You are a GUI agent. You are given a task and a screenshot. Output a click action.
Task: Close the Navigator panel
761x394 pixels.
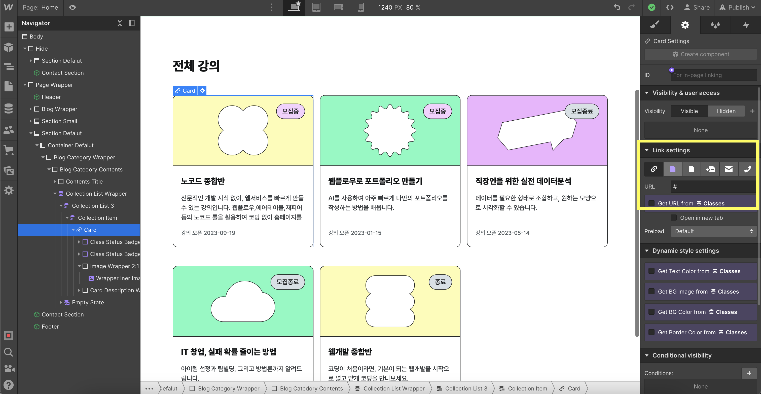pos(120,23)
